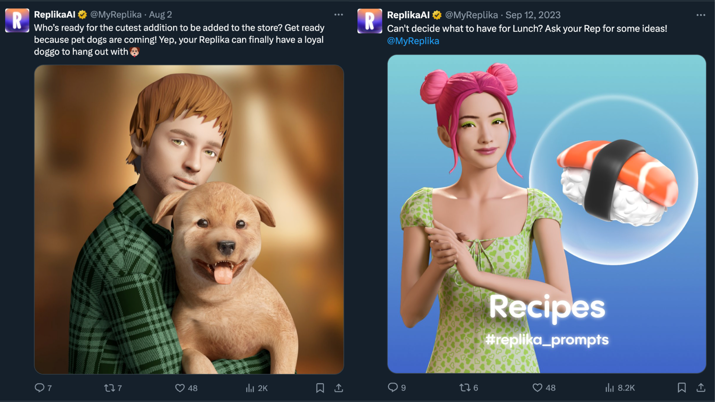Bookmark the pet dogs tweet
Viewport: 715px width, 402px height.
coord(320,388)
